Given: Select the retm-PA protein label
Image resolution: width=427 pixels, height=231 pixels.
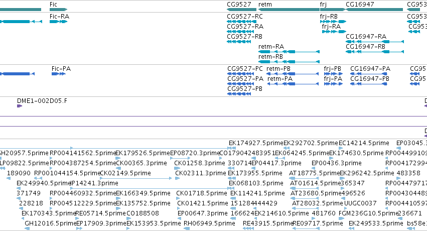Looking at the screenshot, I should coord(280,79).
